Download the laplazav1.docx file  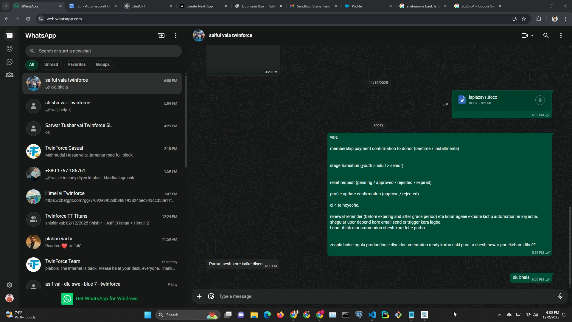pos(540,100)
